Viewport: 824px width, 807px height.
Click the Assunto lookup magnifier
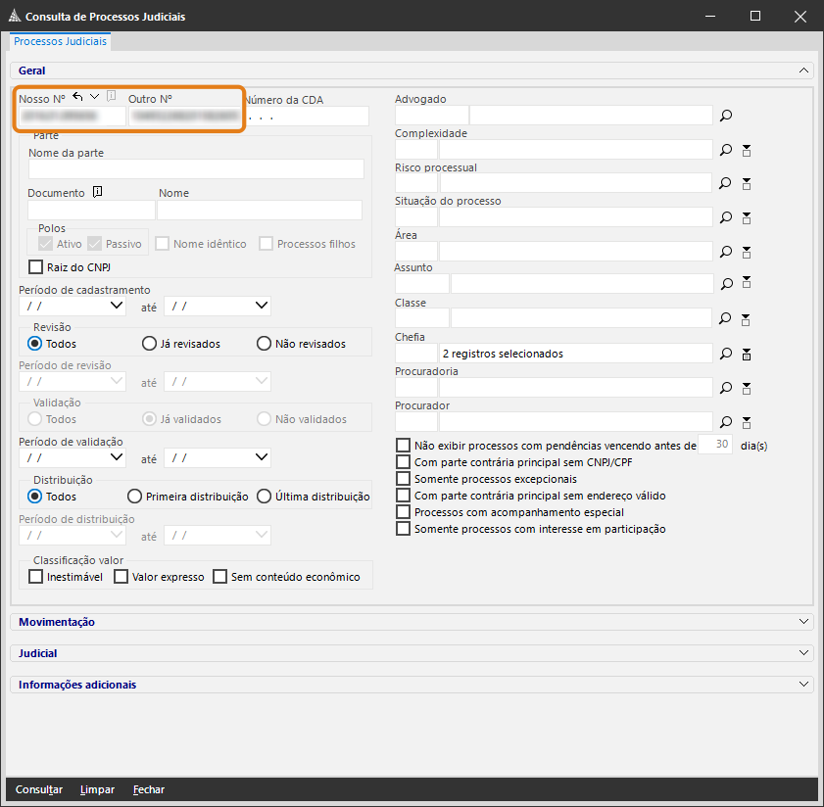(x=726, y=285)
